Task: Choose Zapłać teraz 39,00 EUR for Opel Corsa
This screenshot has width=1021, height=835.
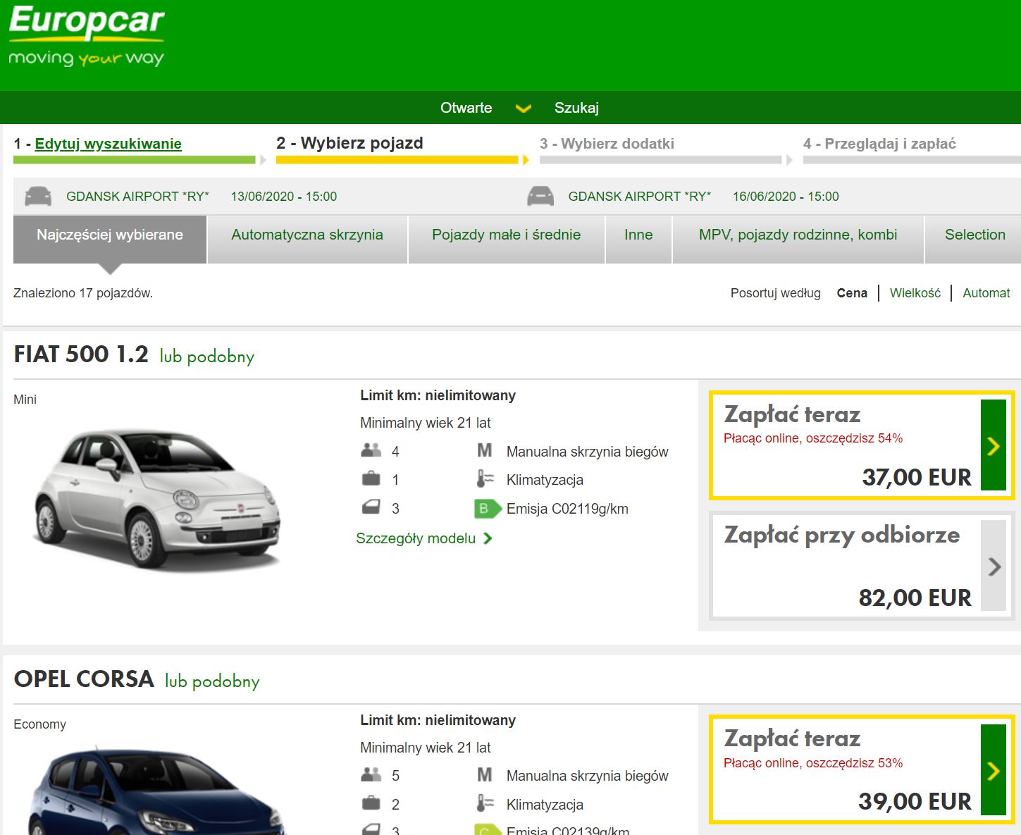Action: click(862, 770)
